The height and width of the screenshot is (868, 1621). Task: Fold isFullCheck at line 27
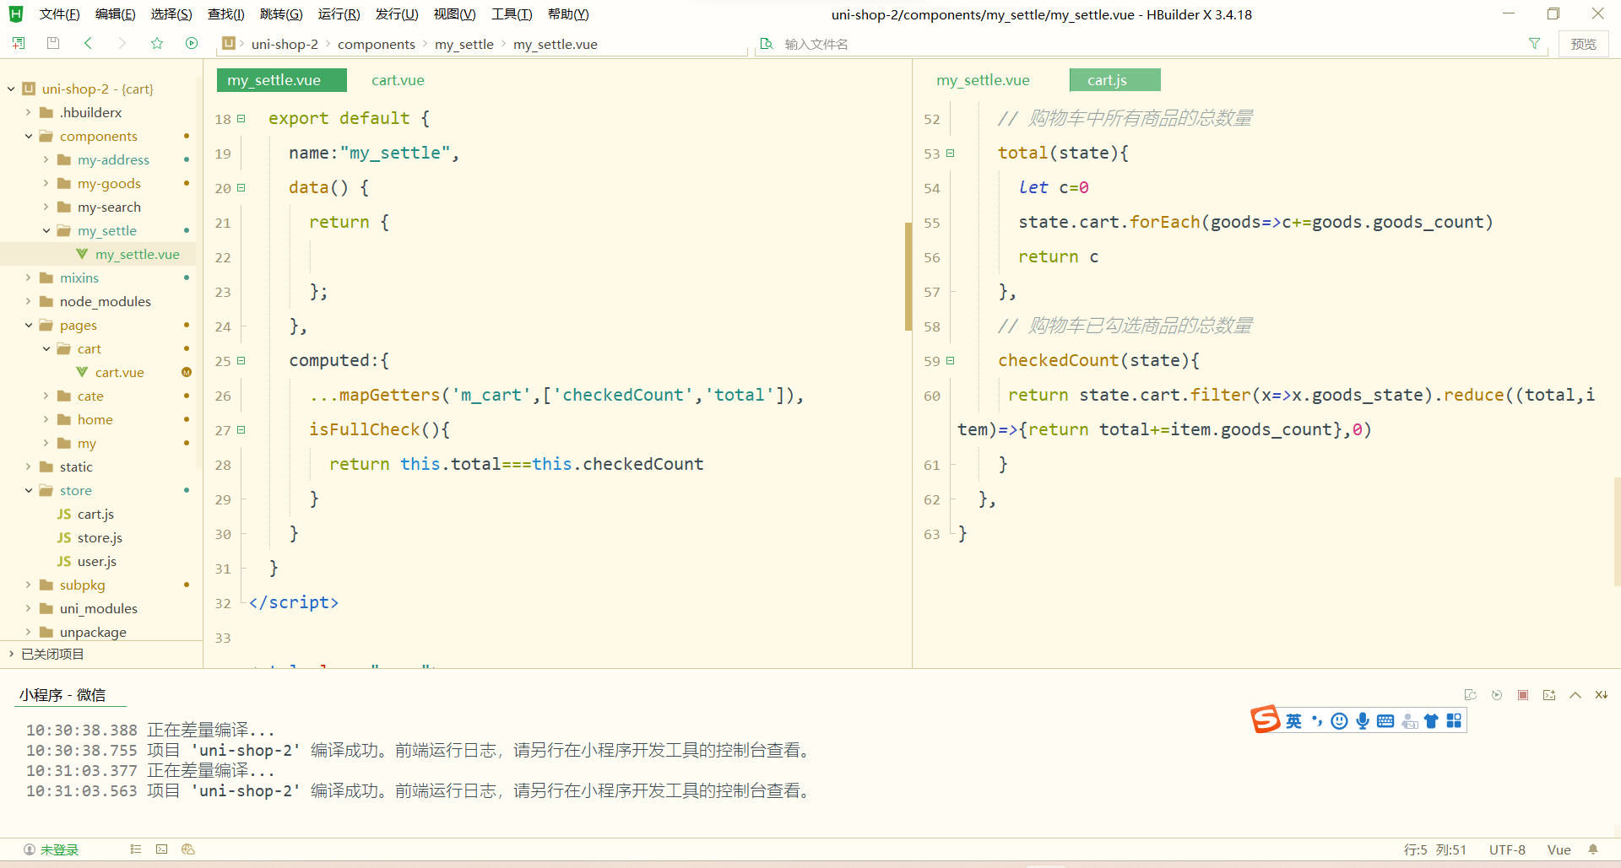click(241, 430)
